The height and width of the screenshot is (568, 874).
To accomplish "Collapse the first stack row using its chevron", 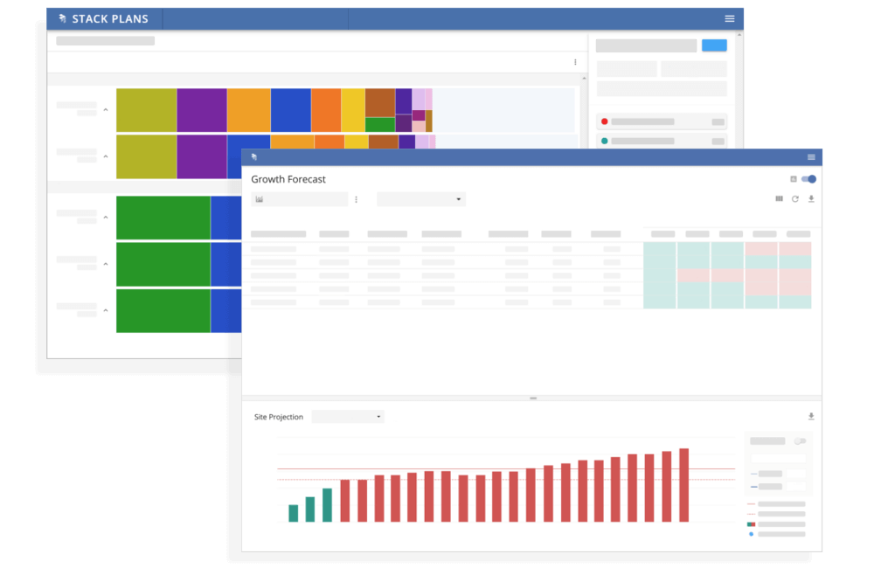I will (106, 110).
